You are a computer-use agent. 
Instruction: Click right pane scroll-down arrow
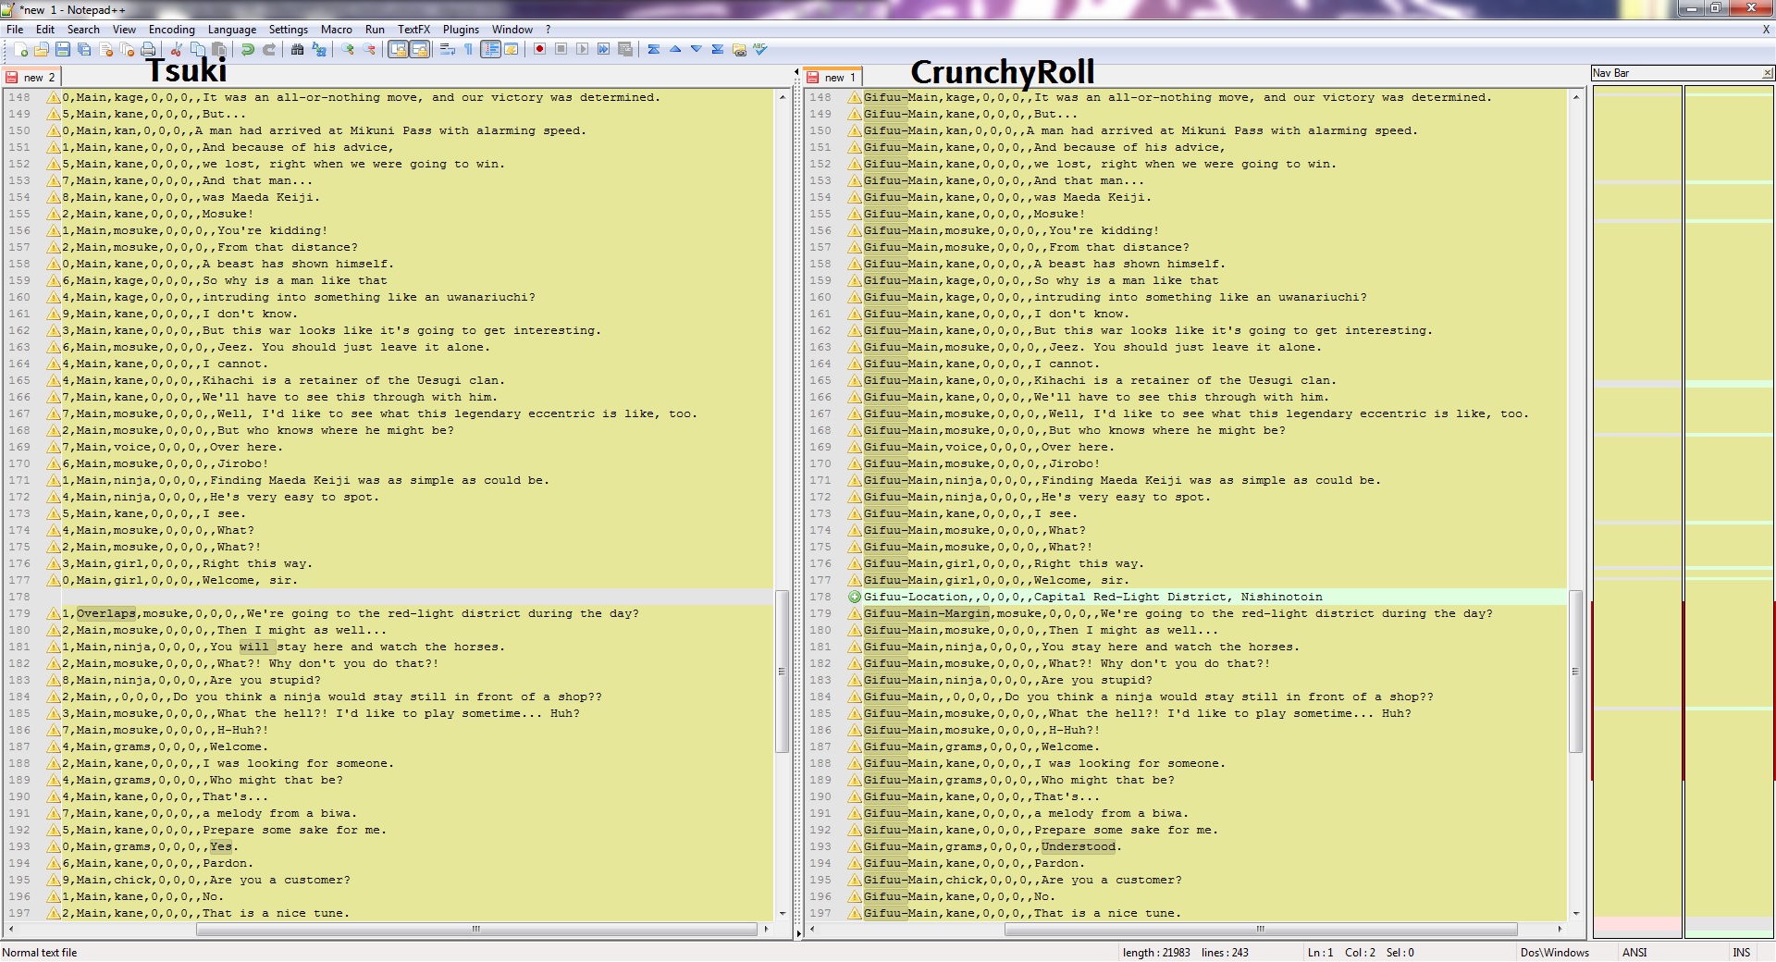point(1576,913)
